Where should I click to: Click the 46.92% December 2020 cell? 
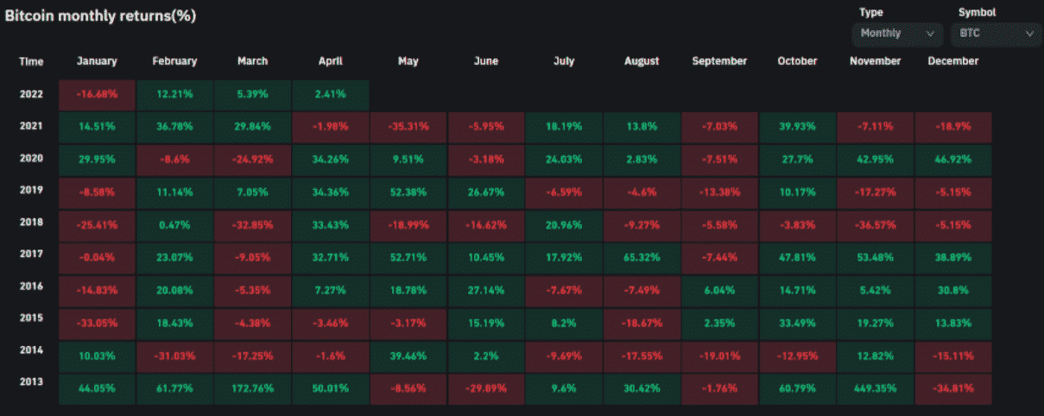coord(952,159)
